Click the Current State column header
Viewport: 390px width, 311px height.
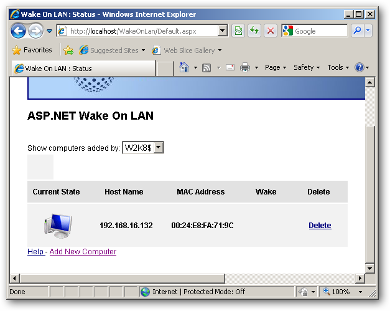point(56,191)
